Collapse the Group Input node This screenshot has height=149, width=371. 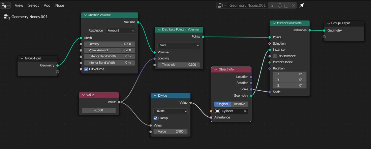(22, 58)
